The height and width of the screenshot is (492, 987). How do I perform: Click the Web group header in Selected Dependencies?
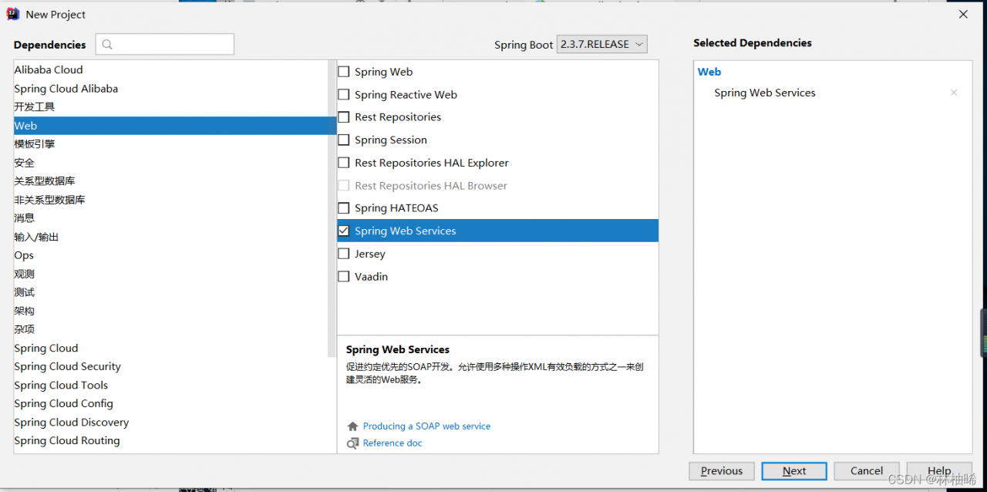coord(709,72)
